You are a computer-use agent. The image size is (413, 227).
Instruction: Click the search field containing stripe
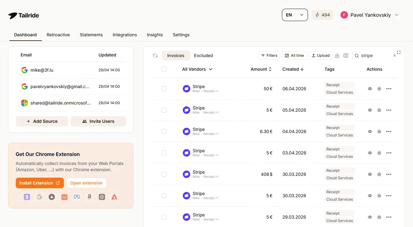(x=375, y=56)
